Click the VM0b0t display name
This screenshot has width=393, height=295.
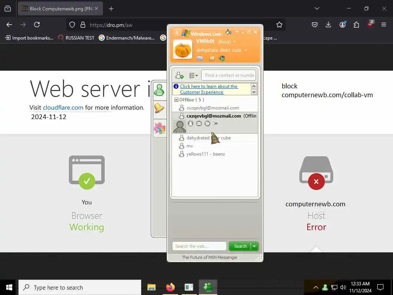[x=205, y=41]
